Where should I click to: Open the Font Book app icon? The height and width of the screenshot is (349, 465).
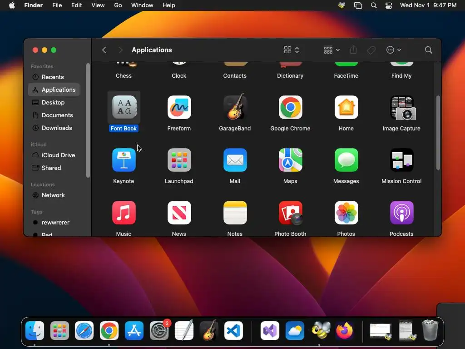tap(124, 107)
